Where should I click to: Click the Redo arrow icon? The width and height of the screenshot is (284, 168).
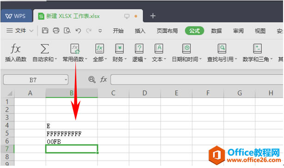[89, 31]
